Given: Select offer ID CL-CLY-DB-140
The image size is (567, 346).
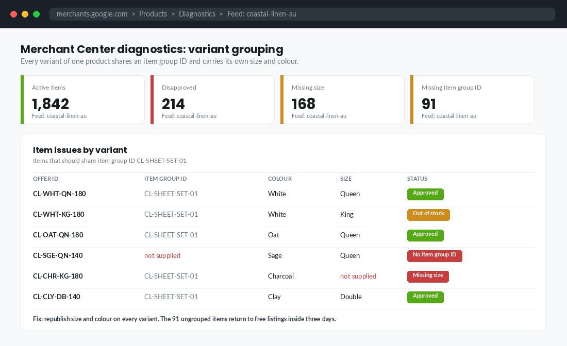Looking at the screenshot, I should coord(57,297).
